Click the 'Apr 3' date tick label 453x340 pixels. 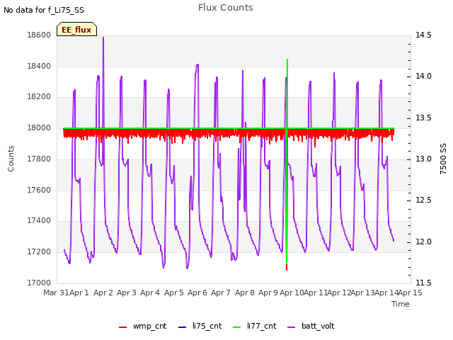127,293
